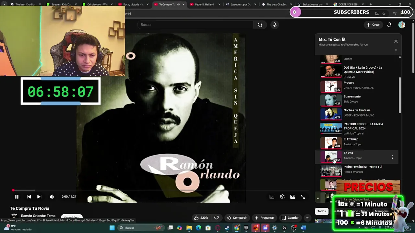Open Opera browser from taskbar
The image size is (415, 233).
pyautogui.click(x=218, y=228)
